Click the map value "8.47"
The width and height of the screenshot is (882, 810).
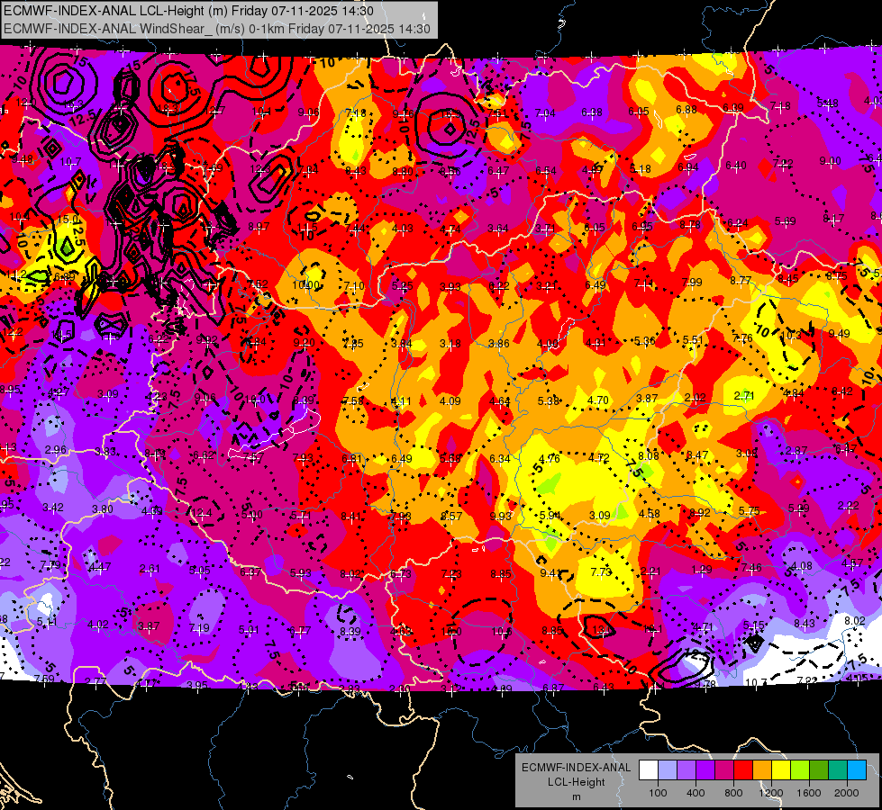click(697, 454)
